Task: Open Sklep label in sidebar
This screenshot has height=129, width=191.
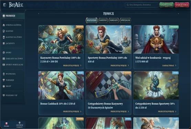Action: tap(8, 86)
